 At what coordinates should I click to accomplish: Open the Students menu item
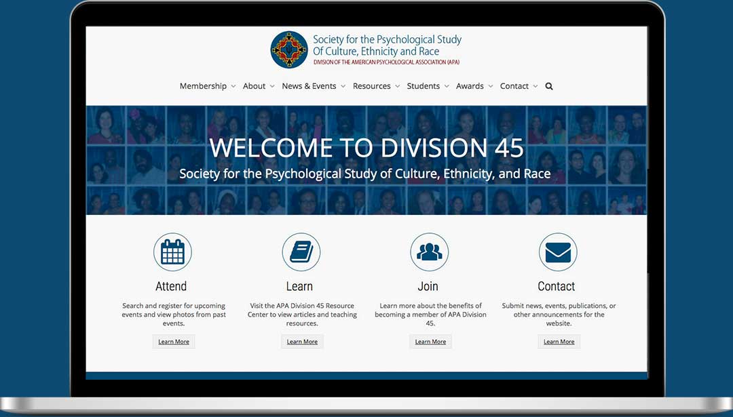pyautogui.click(x=423, y=86)
